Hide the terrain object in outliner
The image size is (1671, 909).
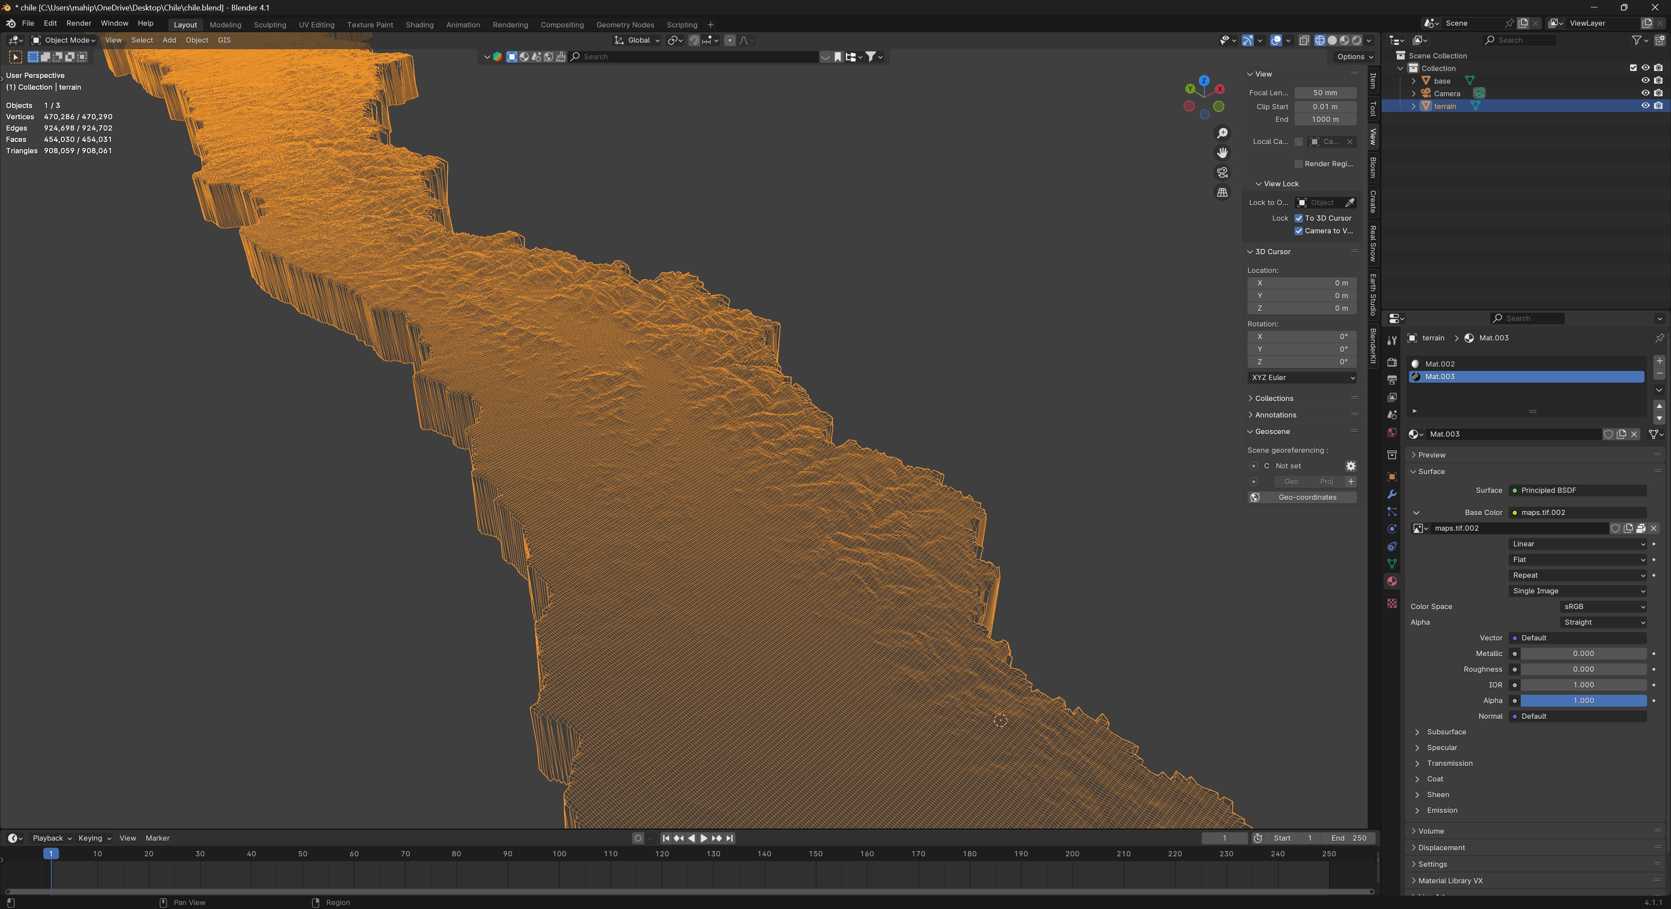click(1645, 106)
